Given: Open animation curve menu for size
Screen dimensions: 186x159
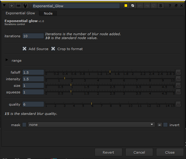Looking at the screenshot, I should point(179,86).
